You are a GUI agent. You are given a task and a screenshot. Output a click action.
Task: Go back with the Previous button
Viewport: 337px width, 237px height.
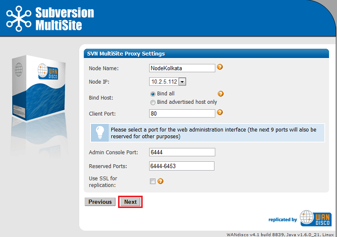[x=100, y=202]
